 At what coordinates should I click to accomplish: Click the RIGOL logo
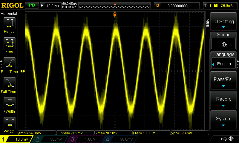(x=12, y=5)
